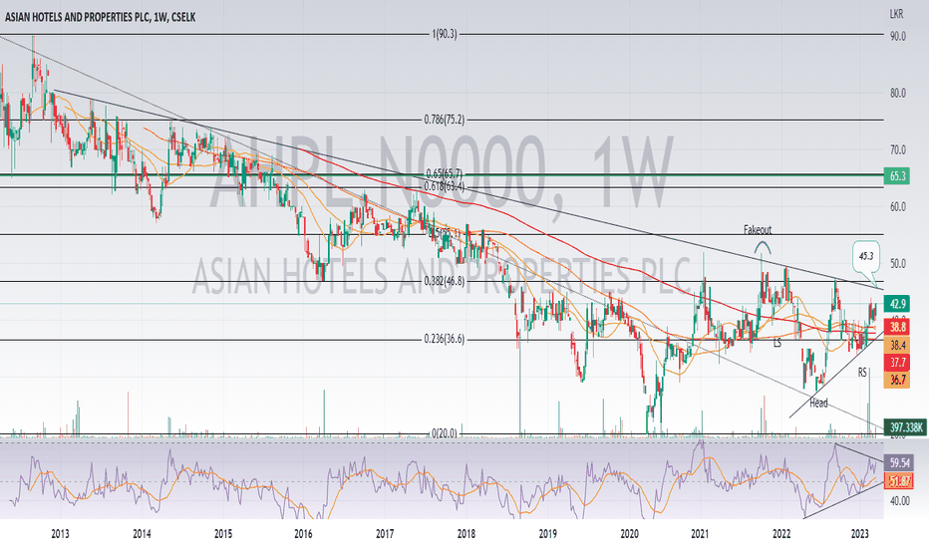The width and height of the screenshot is (929, 548).
Task: Click the 60.0 price axis label
Action: coord(897,207)
